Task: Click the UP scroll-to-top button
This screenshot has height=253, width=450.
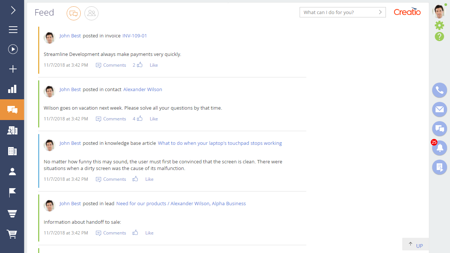Action: (416, 245)
